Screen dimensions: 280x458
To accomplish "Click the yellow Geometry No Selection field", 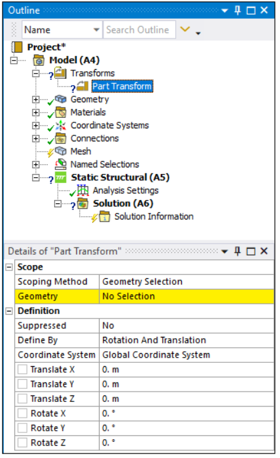I will pos(186,296).
